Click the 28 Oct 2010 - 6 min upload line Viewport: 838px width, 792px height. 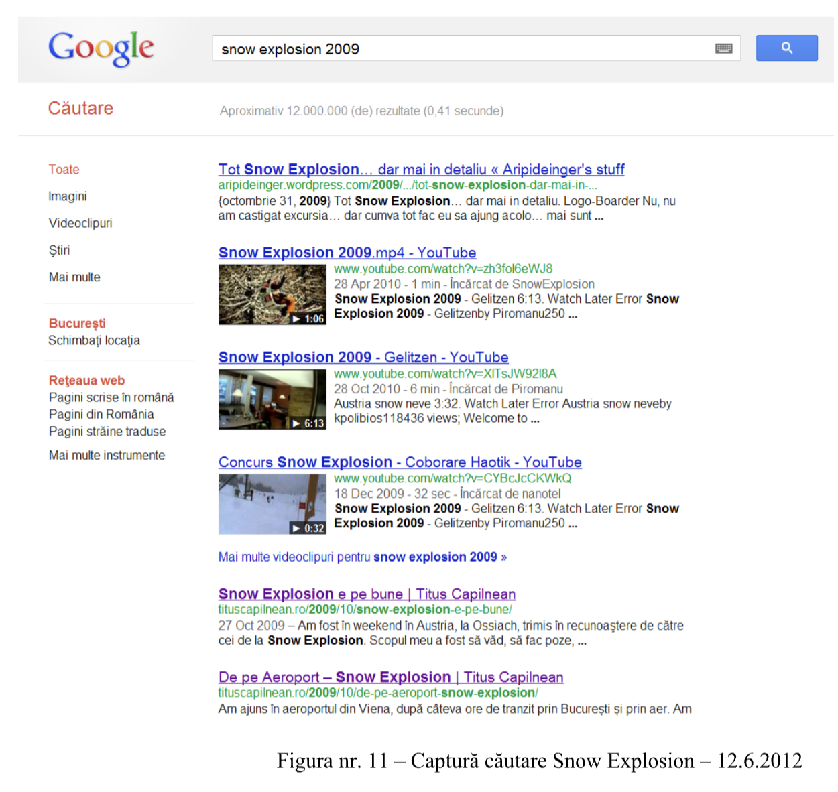tap(448, 389)
